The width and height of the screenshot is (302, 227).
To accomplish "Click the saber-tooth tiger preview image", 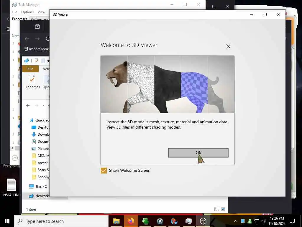I will [x=168, y=84].
